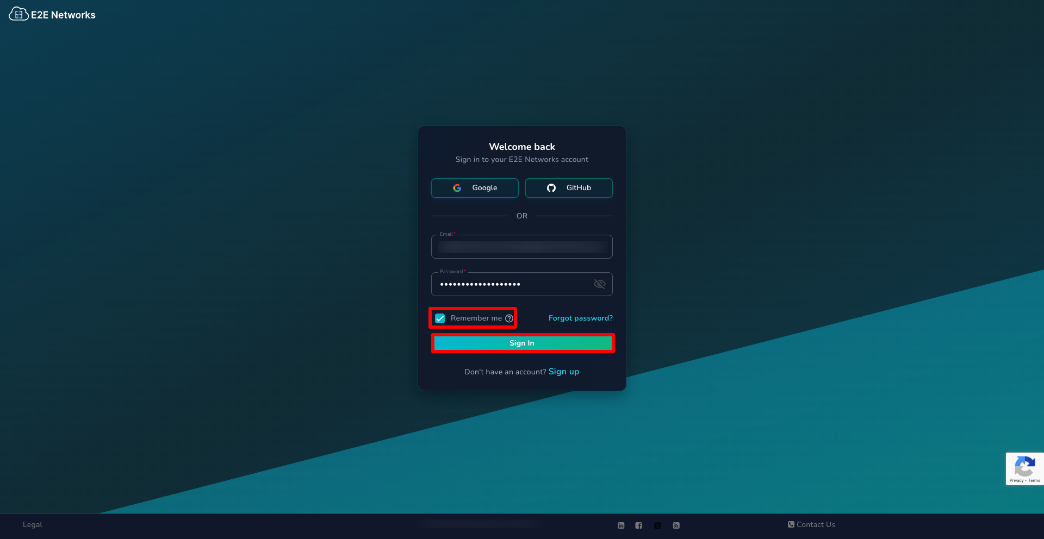This screenshot has width=1044, height=539.
Task: Open the reCAPTCHA Privacy link
Action: click(1016, 481)
